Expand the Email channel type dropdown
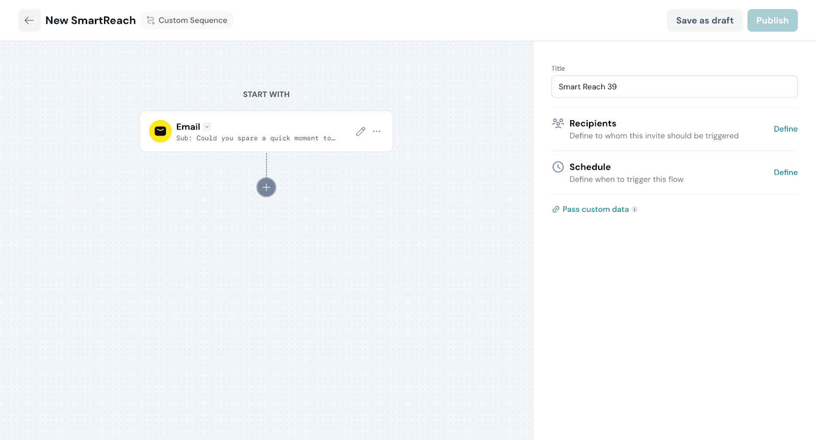The image size is (816, 440). coord(207,127)
